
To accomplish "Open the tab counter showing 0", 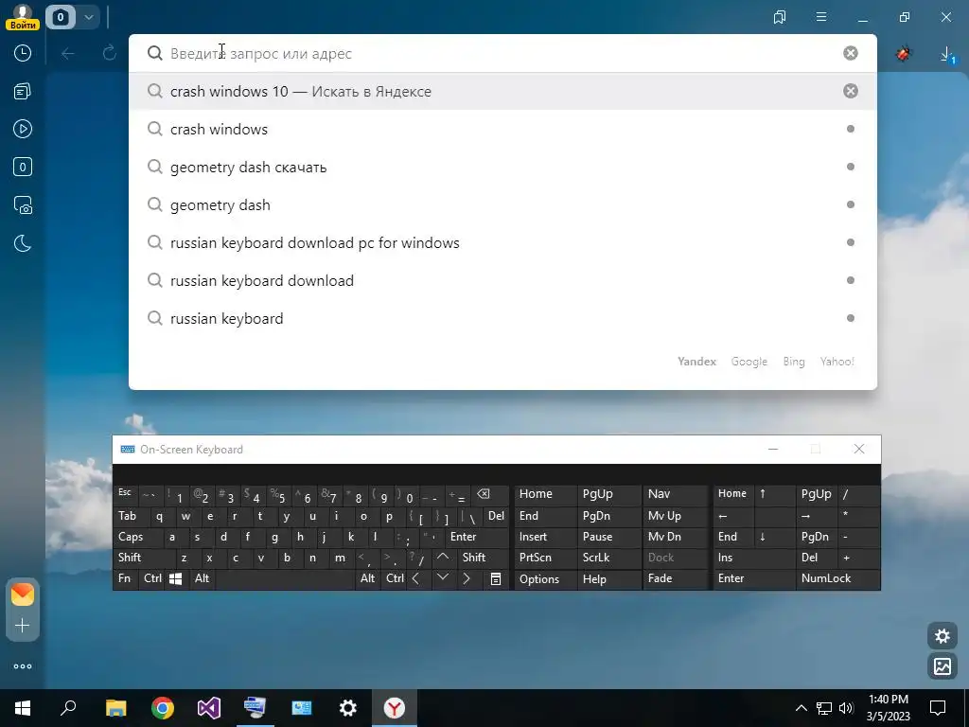I will click(x=61, y=17).
